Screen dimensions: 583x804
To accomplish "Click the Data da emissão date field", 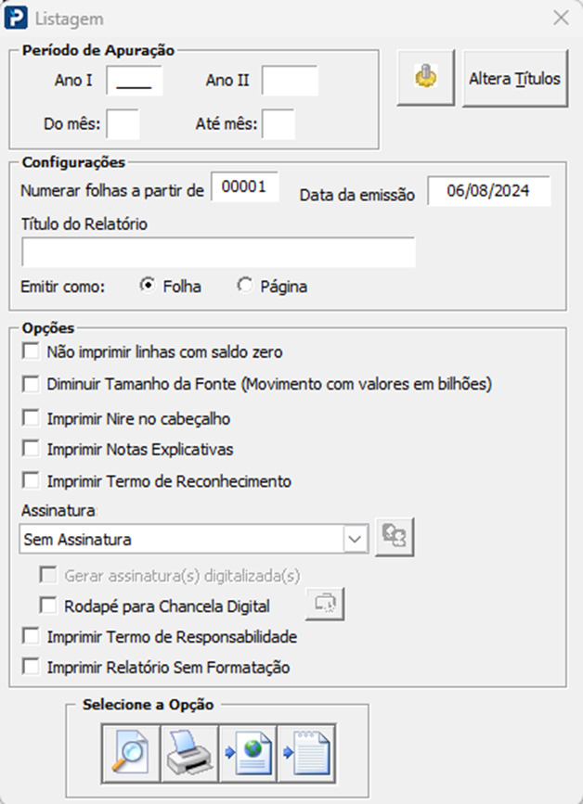I will click(489, 191).
